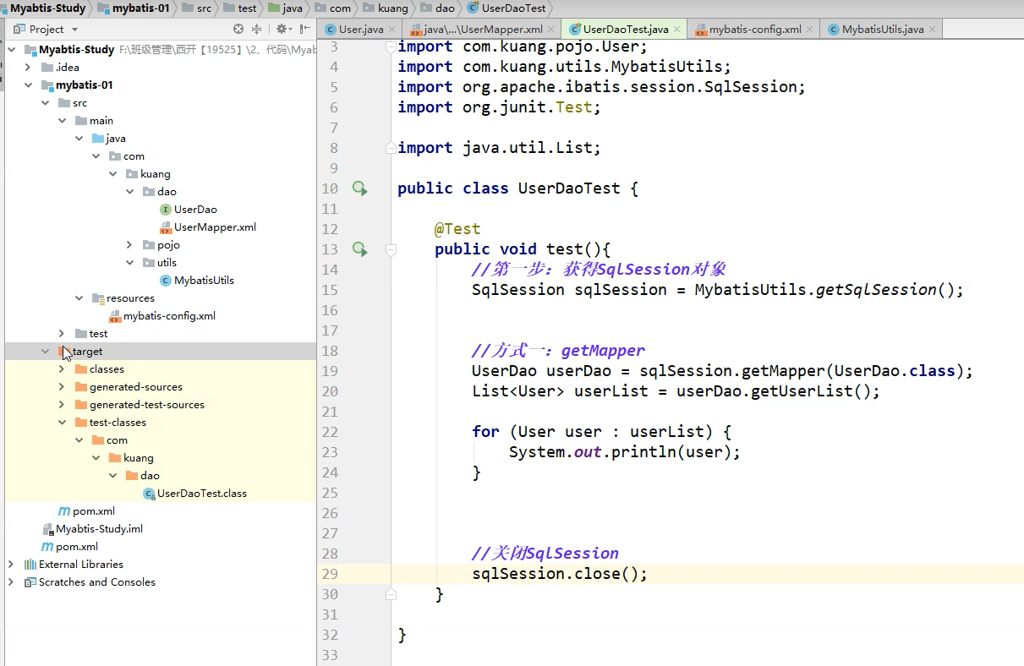Click the kuang breadcrumb item

coord(393,8)
